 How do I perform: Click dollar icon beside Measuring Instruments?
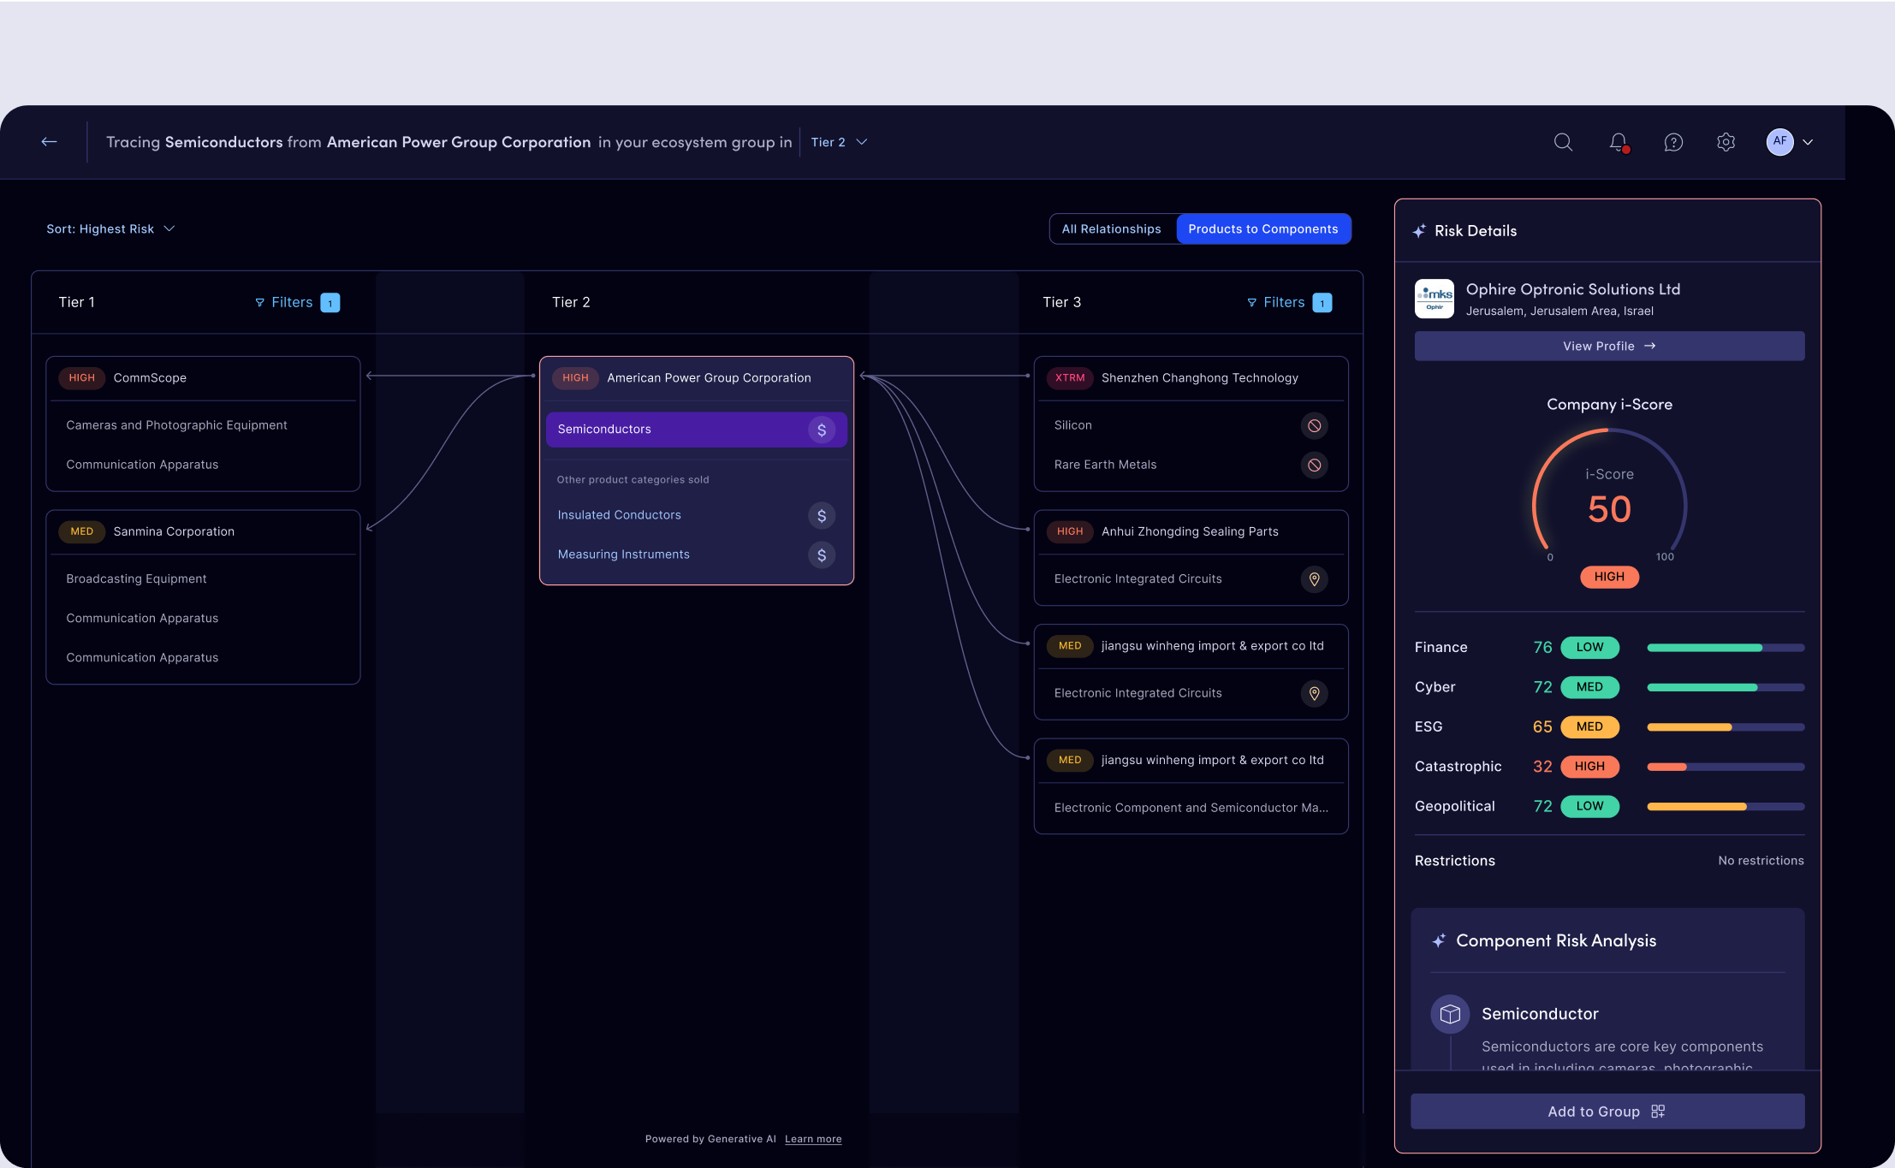pos(821,555)
